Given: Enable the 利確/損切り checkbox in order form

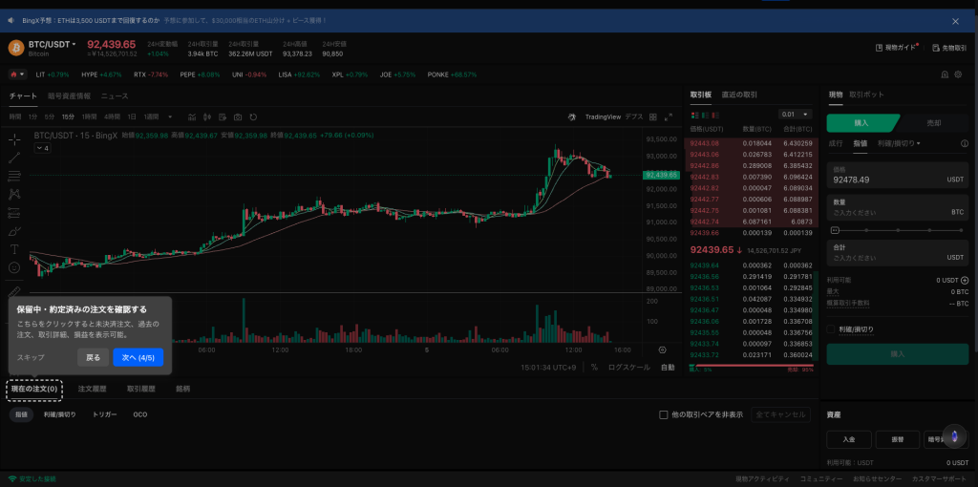Looking at the screenshot, I should pos(833,329).
